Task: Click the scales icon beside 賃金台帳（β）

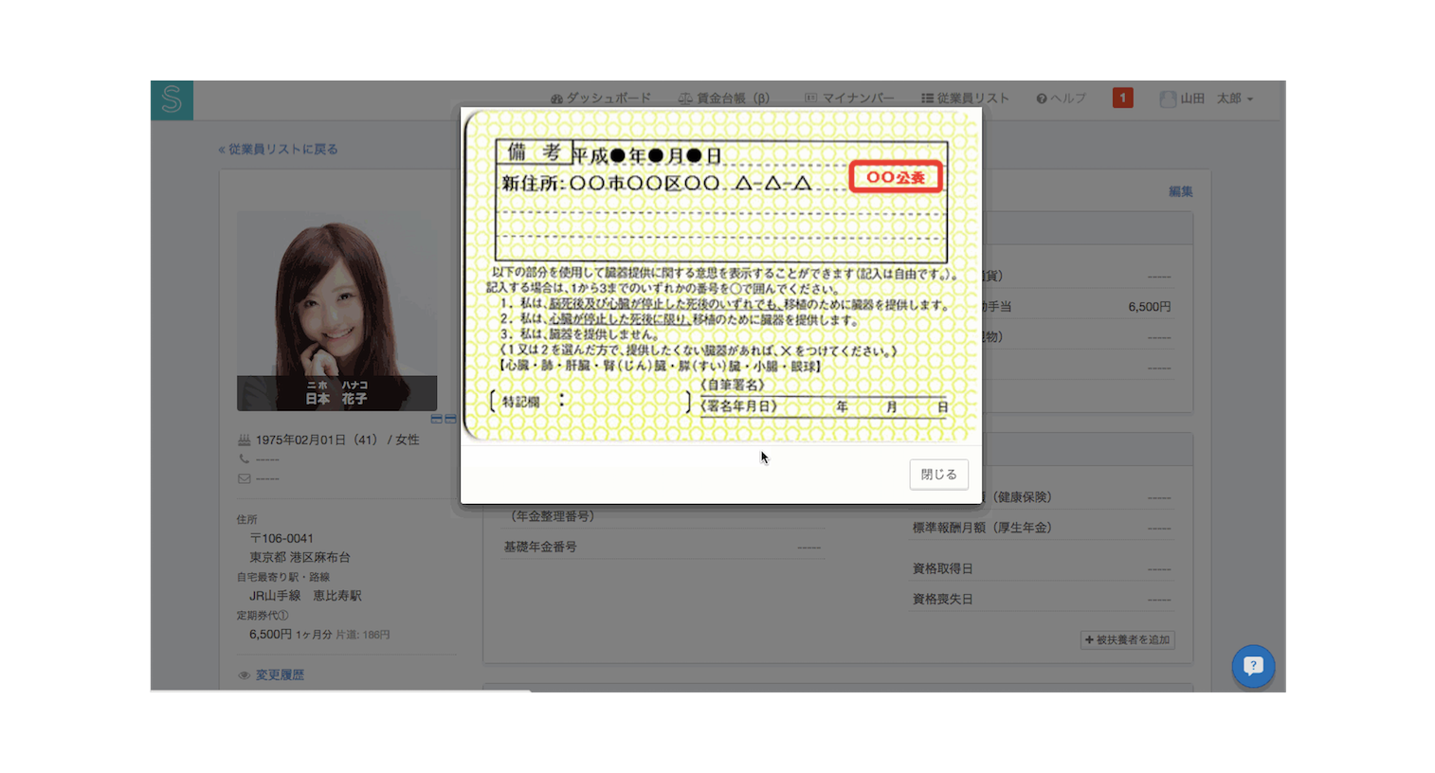Action: click(684, 99)
